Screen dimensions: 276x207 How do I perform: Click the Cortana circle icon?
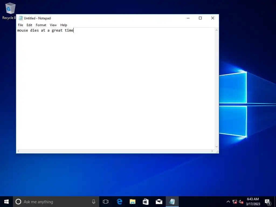click(18, 202)
